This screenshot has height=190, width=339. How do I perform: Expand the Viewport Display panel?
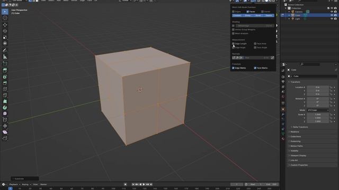tap(298, 156)
